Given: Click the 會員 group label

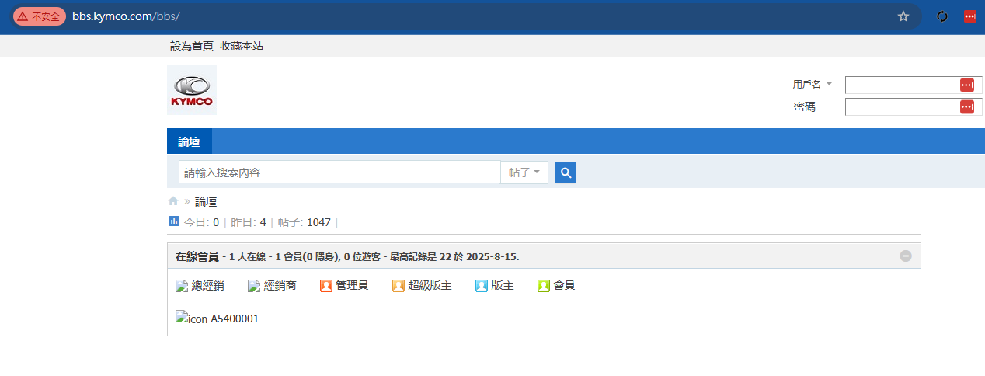Looking at the screenshot, I should click(x=564, y=286).
